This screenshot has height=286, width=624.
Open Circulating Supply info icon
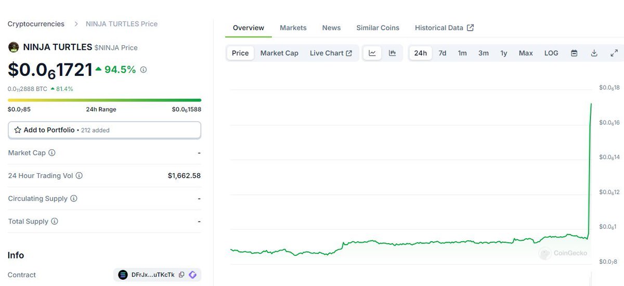(x=74, y=199)
